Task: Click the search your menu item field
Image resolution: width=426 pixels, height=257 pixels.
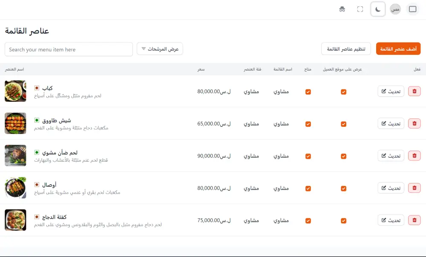Action: (x=68, y=49)
